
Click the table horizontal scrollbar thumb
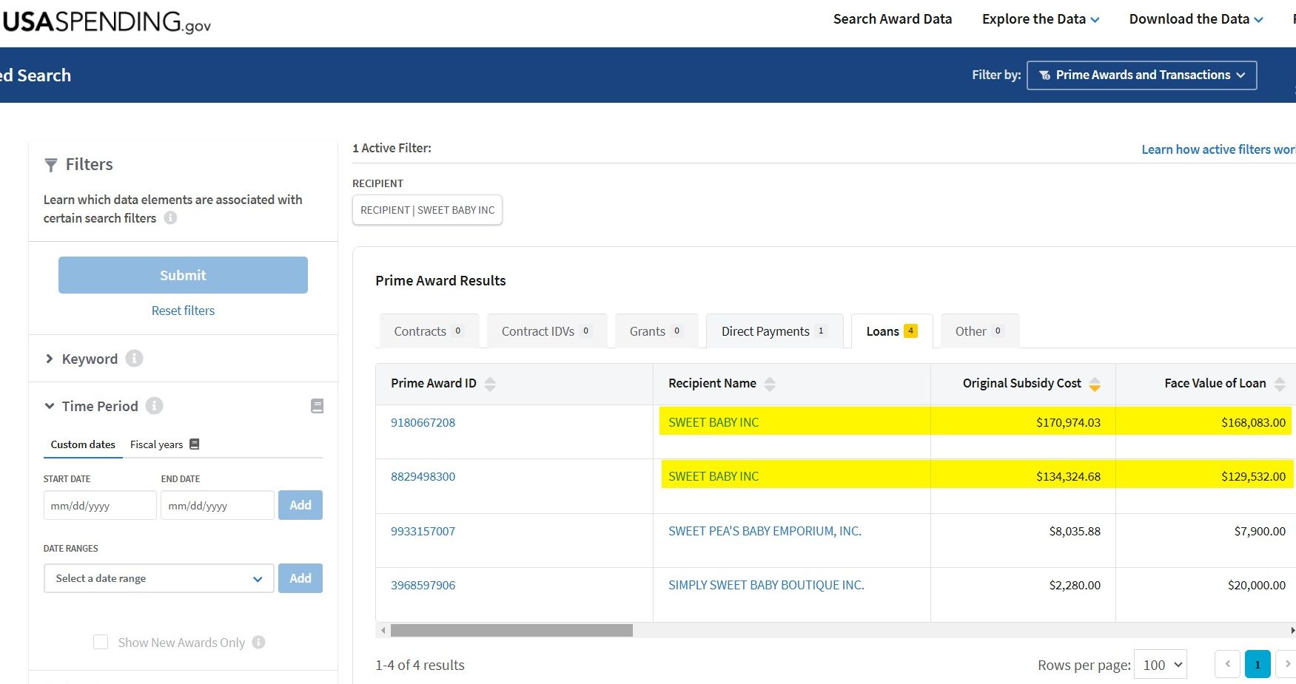(511, 630)
